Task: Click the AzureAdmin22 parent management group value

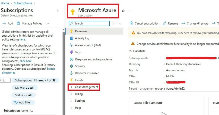Action: point(175,89)
